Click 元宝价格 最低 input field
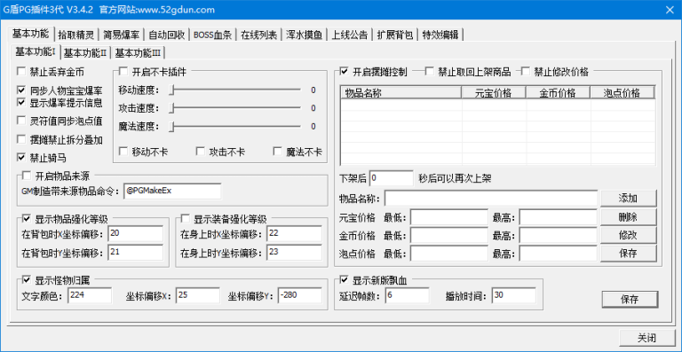The width and height of the screenshot is (682, 352). tap(449, 217)
